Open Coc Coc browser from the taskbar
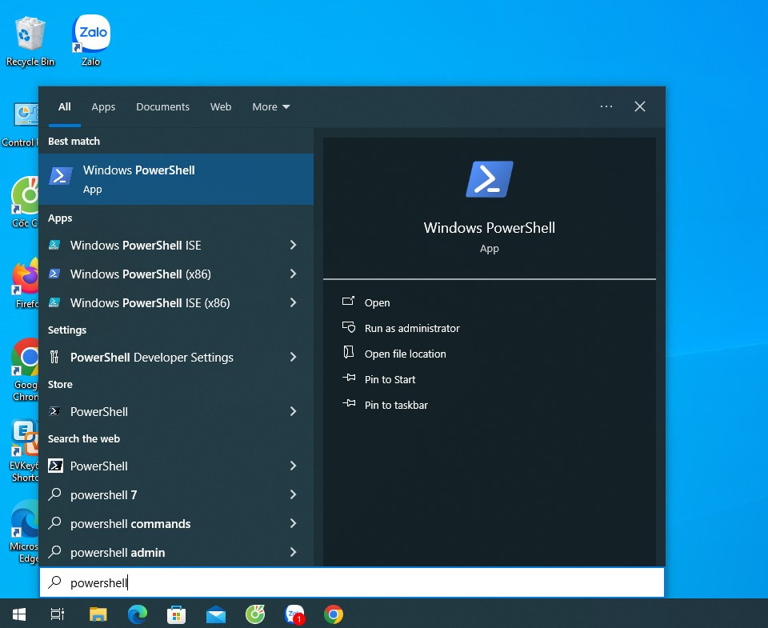This screenshot has height=628, width=768. point(255,614)
